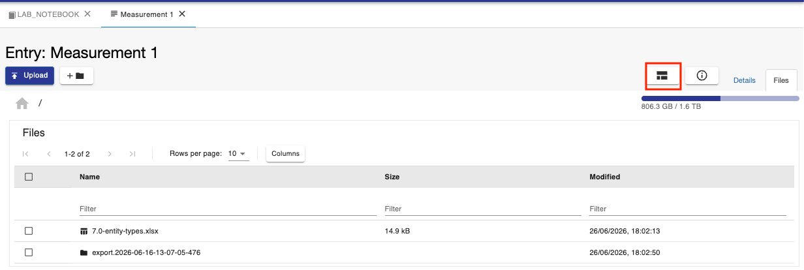This screenshot has width=804, height=270.
Task: Switch to the LAB_NOTEBOOK tab
Action: pyautogui.click(x=44, y=14)
